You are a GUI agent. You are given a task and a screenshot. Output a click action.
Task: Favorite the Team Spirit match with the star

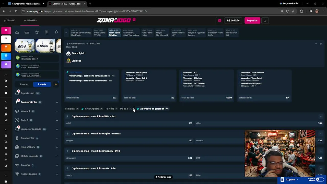321,44
